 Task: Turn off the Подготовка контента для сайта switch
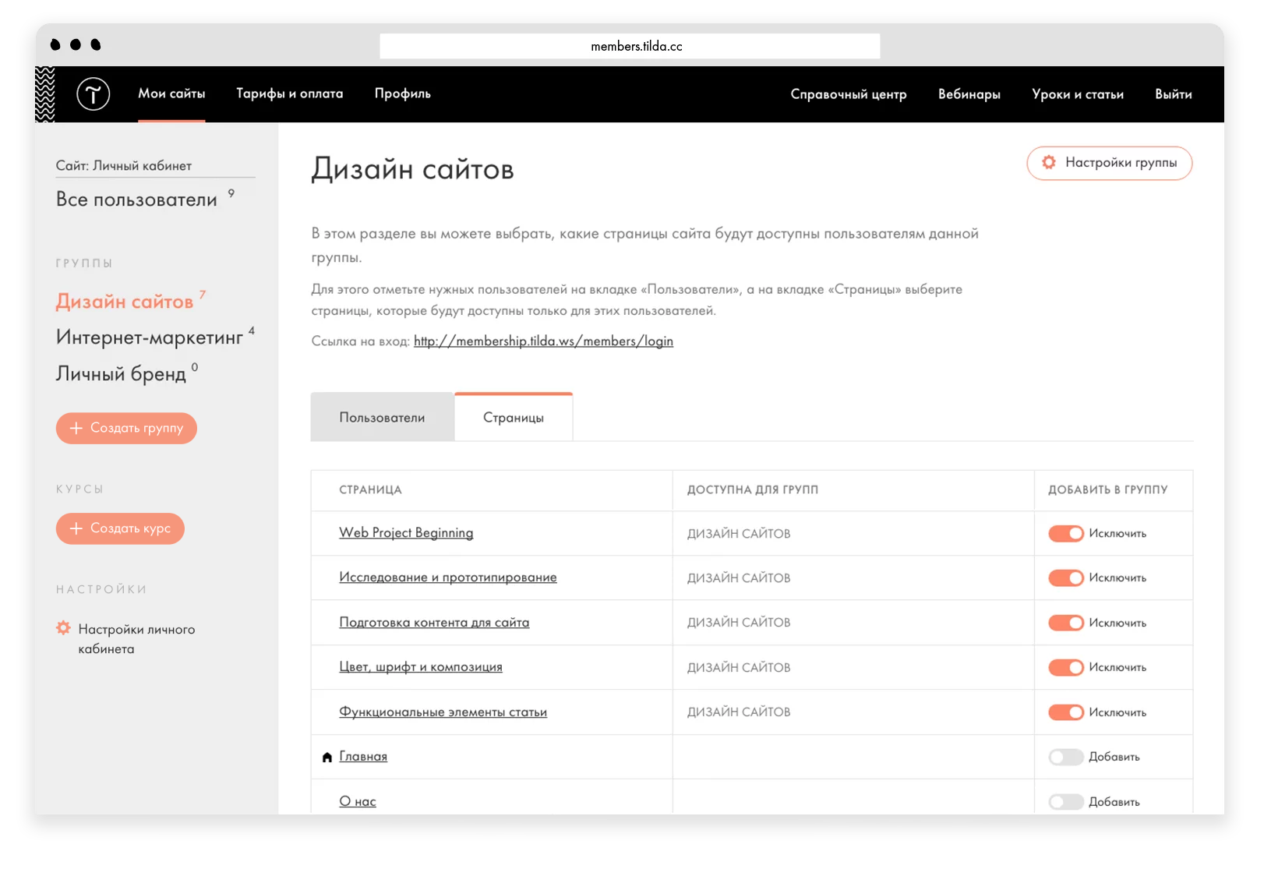coord(1066,623)
